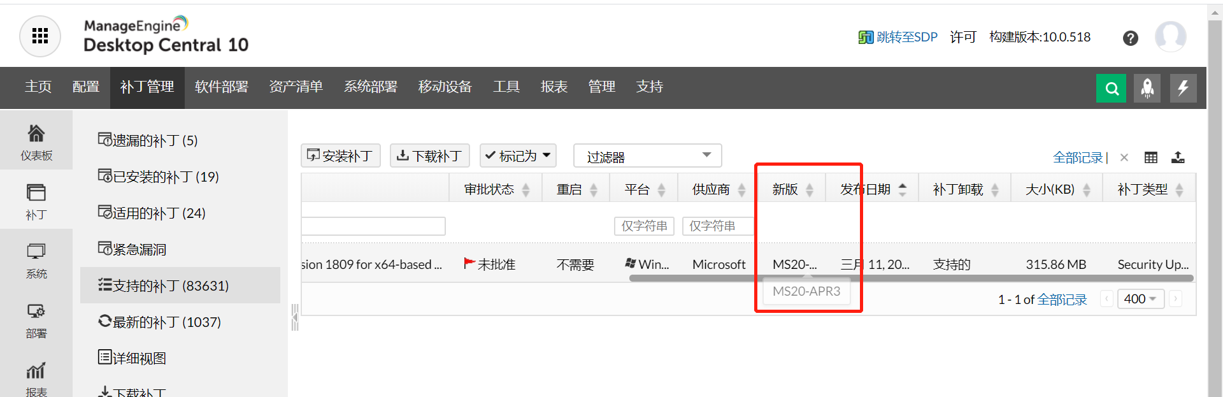
Task: Sort by 平台 column arrows
Action: (x=662, y=190)
